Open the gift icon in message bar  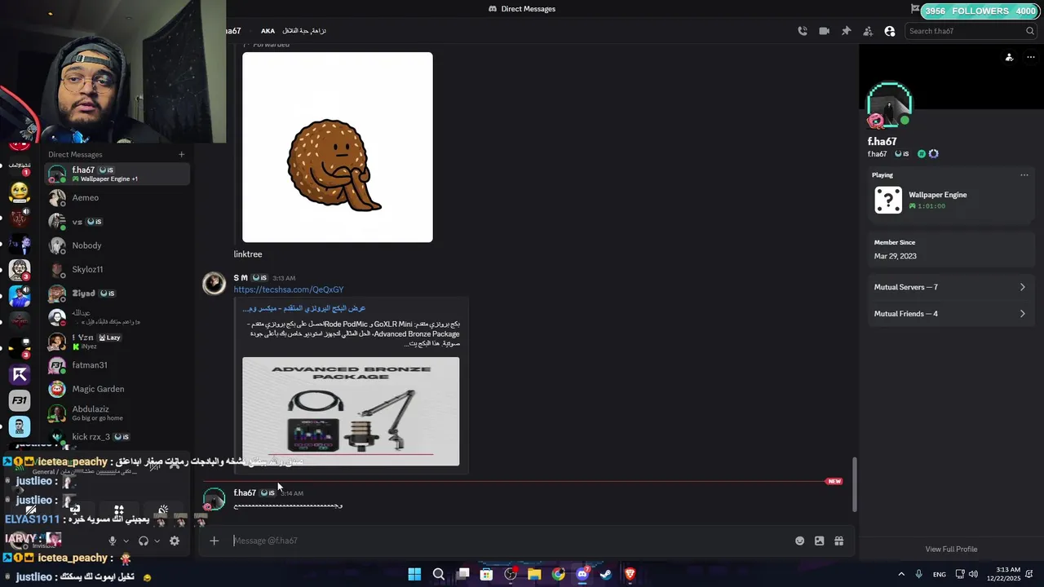[838, 541]
